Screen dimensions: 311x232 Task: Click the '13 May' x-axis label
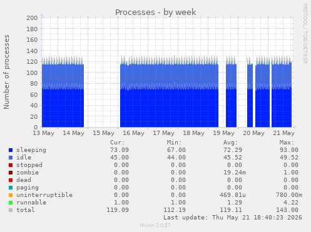coord(43,133)
